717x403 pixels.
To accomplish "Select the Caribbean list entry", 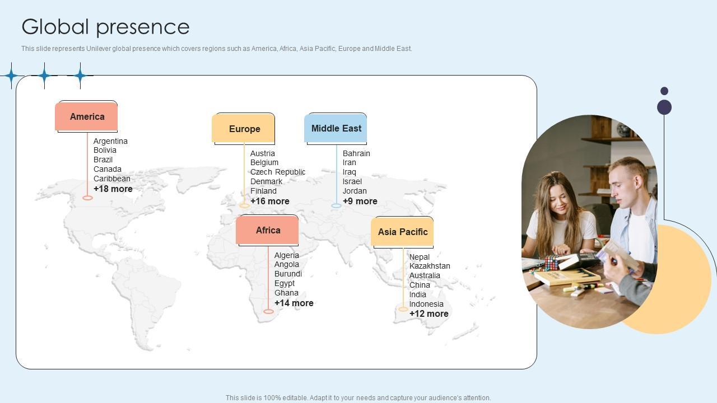I will click(x=112, y=179).
